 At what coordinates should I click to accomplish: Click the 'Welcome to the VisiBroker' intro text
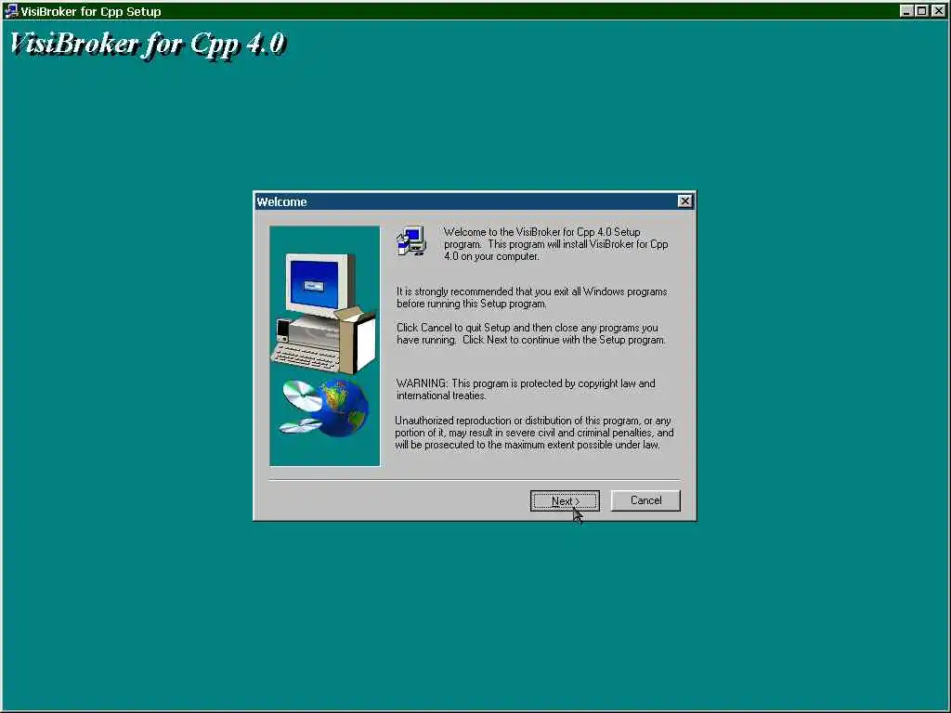pos(555,244)
